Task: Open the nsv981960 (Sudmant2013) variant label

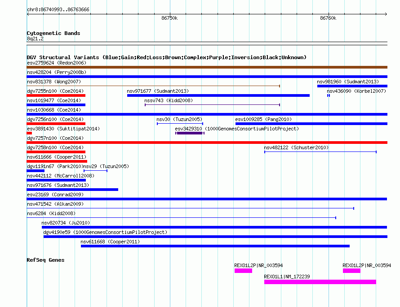Action: coord(348,82)
